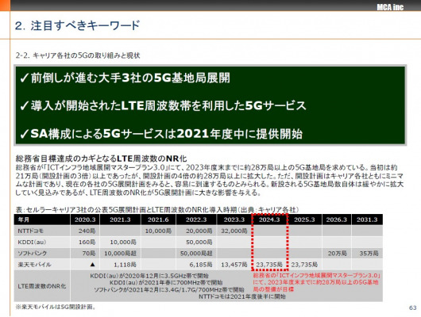The height and width of the screenshot is (317, 421).
Task: Click the ソフトバンク row label
Action: (x=33, y=254)
